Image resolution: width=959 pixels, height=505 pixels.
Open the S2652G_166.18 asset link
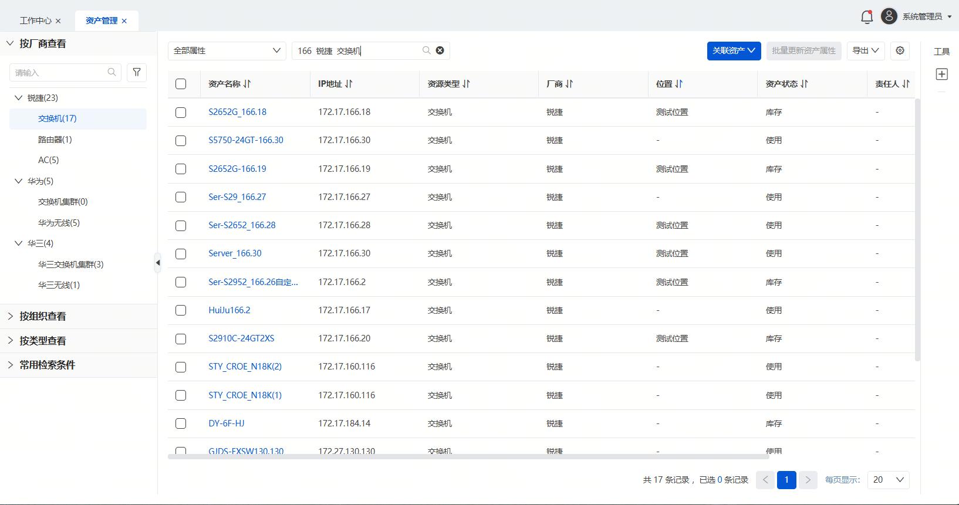point(238,112)
